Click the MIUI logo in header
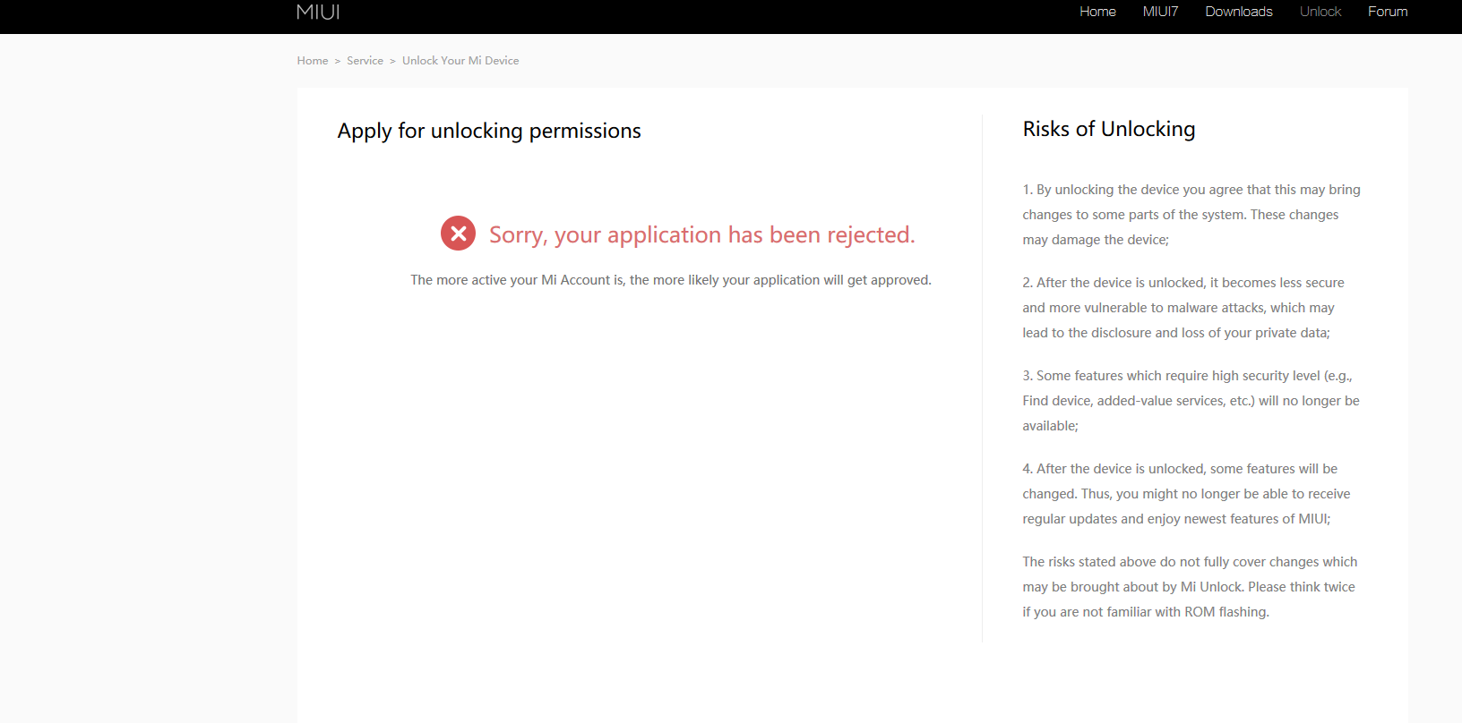The width and height of the screenshot is (1462, 723). [318, 12]
